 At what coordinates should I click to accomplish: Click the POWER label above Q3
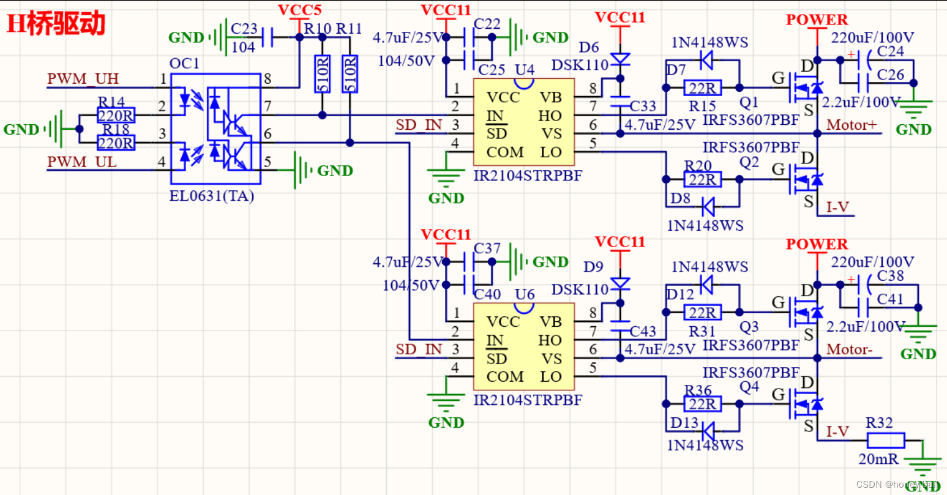coord(817,244)
